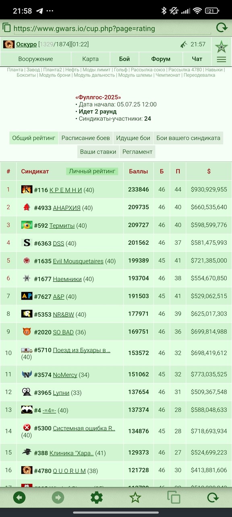Follow the Рассылка 4780 link
Screen dimensions: 232x517
[185, 70]
